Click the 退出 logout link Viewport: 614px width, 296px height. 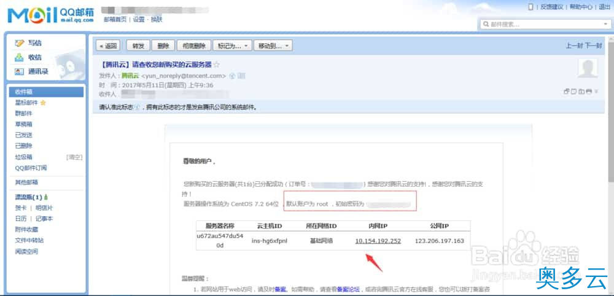click(605, 7)
